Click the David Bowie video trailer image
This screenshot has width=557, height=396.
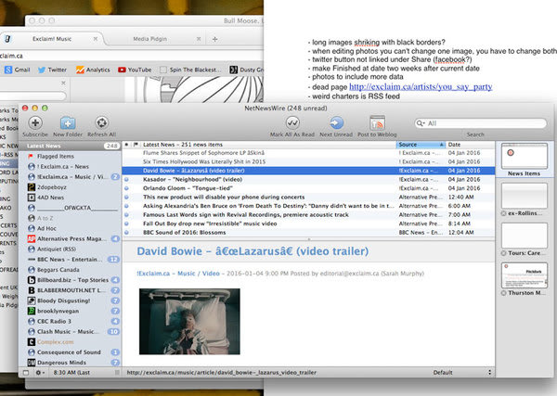coord(189,322)
